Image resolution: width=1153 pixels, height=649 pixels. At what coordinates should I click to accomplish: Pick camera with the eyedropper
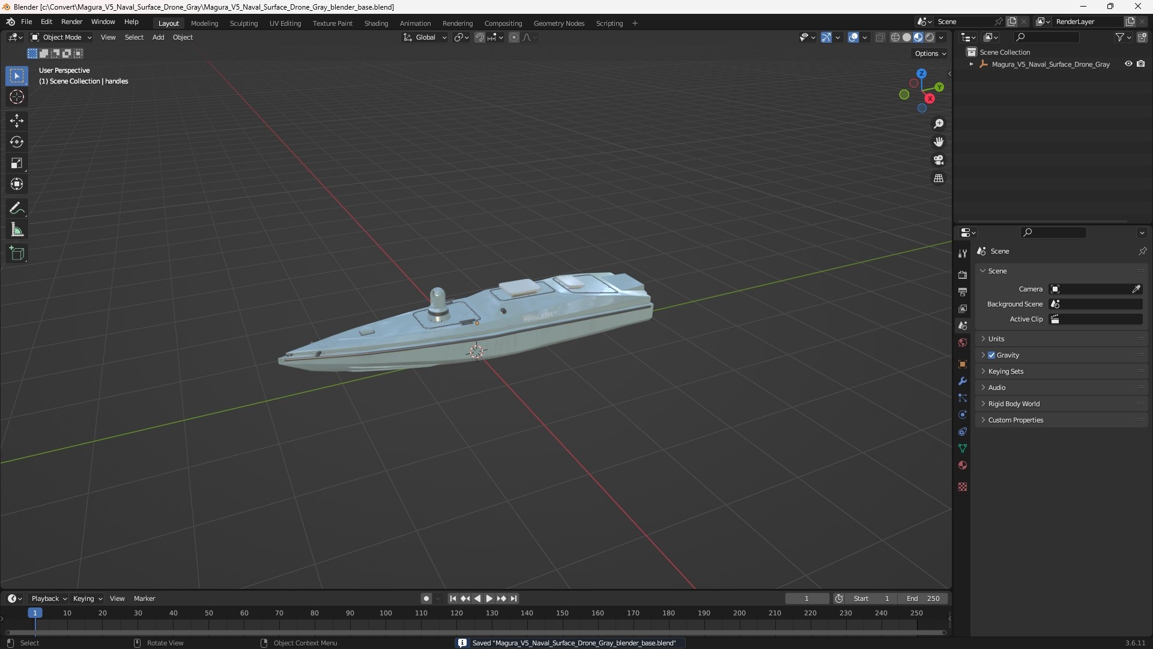tap(1136, 289)
